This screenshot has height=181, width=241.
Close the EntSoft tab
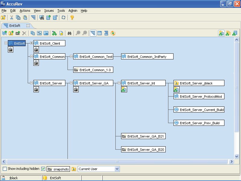coord(28,26)
